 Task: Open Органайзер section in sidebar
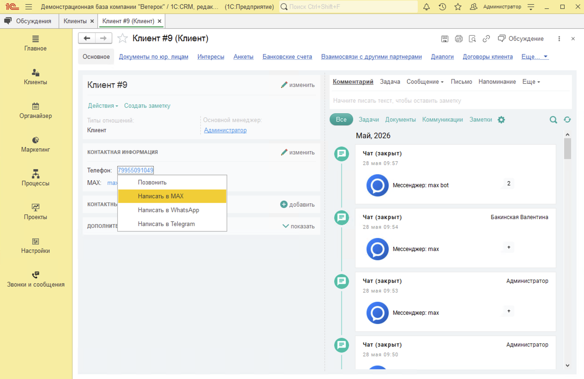[36, 110]
